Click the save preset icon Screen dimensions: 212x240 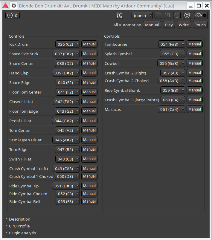tap(167, 16)
